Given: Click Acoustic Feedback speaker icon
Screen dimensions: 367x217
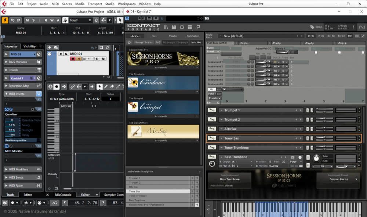Looking at the screenshot, I should point(92,87).
